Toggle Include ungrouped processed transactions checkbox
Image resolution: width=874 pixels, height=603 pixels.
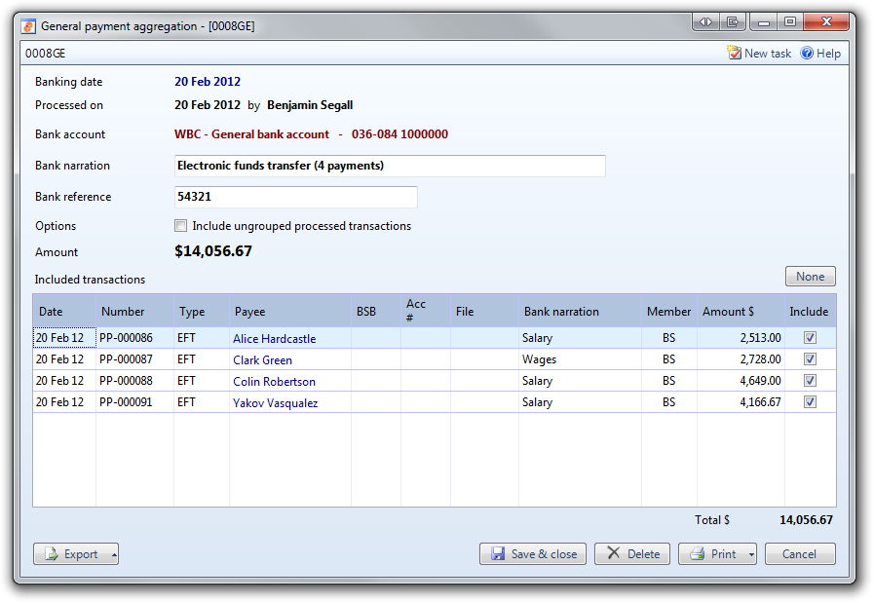coord(180,226)
